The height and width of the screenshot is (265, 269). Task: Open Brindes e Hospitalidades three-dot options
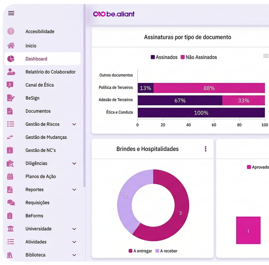(x=205, y=149)
